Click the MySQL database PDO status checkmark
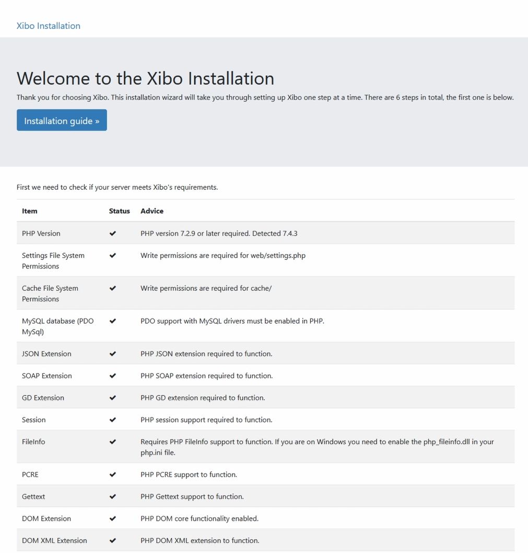The width and height of the screenshot is (528, 553). (113, 321)
